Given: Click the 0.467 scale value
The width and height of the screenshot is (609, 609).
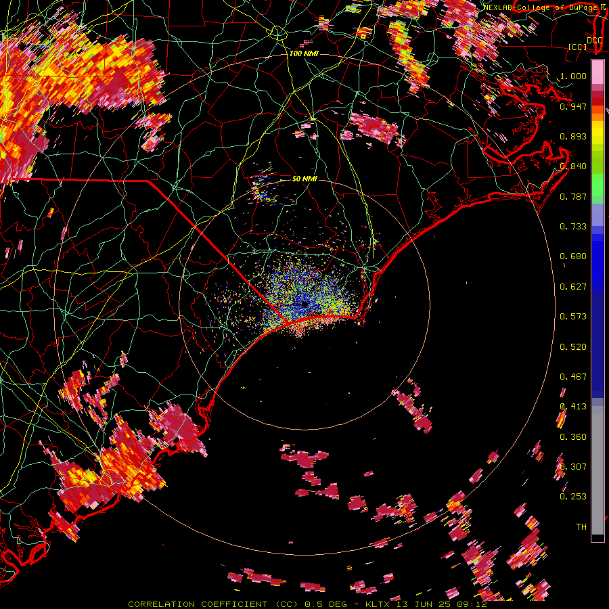Looking at the screenshot, I should pyautogui.click(x=573, y=377).
